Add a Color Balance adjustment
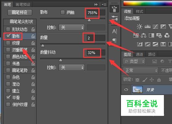172x124 pixels. point(144,35)
